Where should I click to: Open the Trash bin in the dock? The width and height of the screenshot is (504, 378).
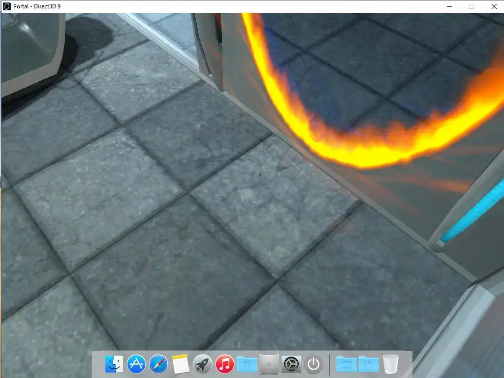click(x=390, y=364)
